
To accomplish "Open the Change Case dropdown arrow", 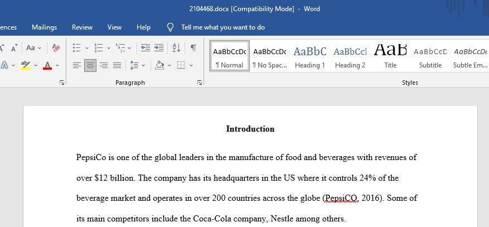I will [x=40, y=48].
